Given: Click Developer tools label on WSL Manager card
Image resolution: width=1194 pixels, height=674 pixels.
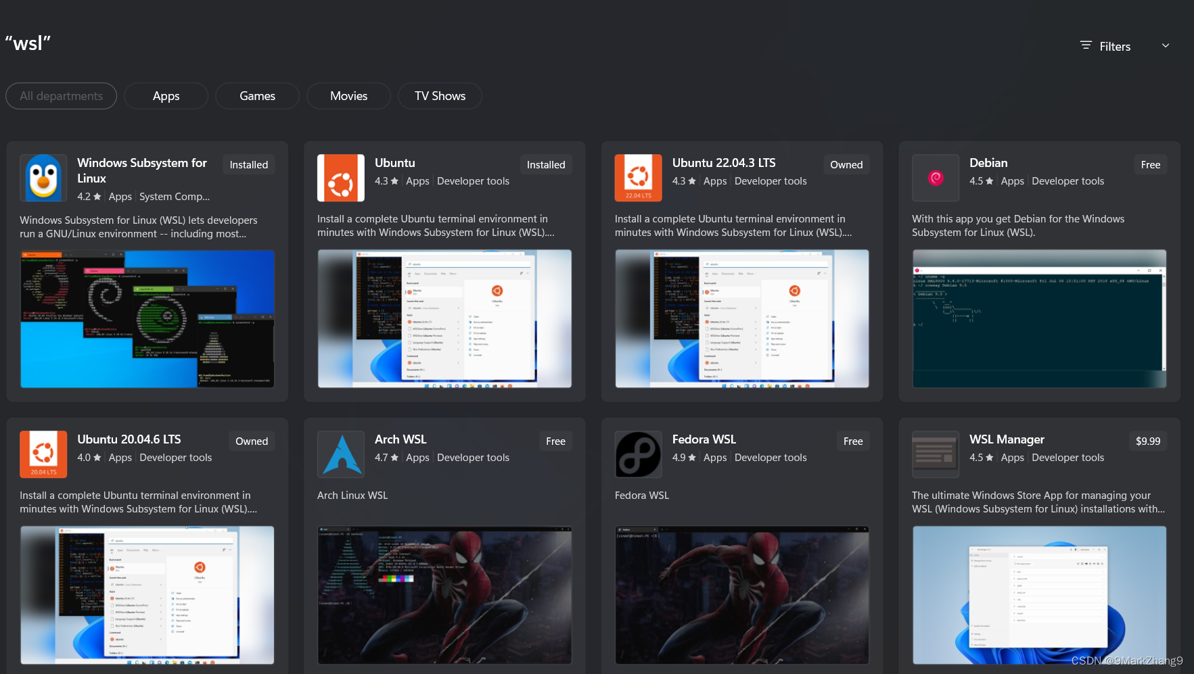Looking at the screenshot, I should click(x=1067, y=458).
